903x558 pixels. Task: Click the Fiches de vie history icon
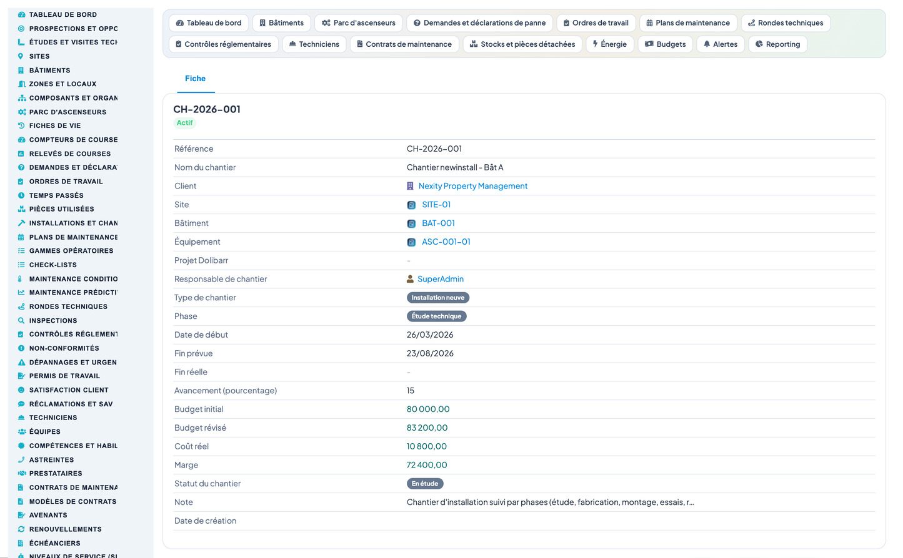pos(21,125)
